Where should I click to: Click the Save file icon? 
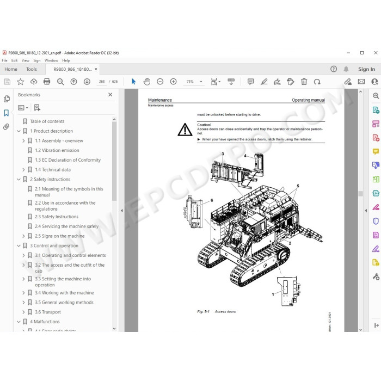tap(7, 82)
